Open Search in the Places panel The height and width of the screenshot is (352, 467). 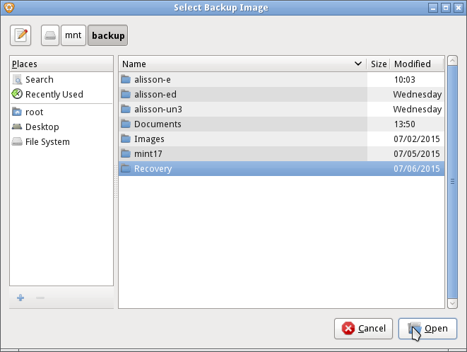click(x=39, y=80)
